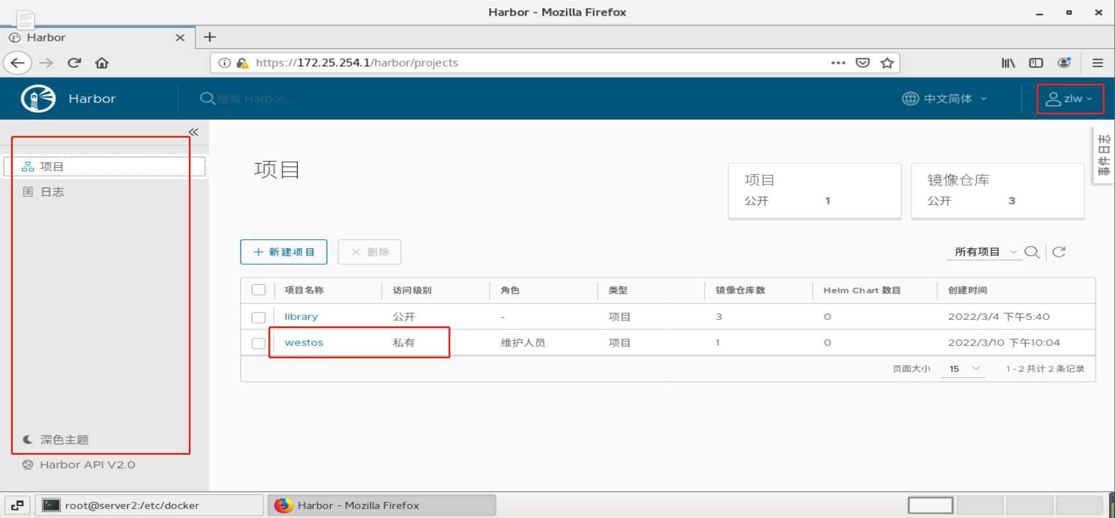Close the Harbor browser tab
Image resolution: width=1115 pixels, height=518 pixels.
(x=180, y=37)
